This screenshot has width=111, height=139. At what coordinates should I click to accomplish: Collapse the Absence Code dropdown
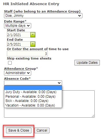coord(33,83)
